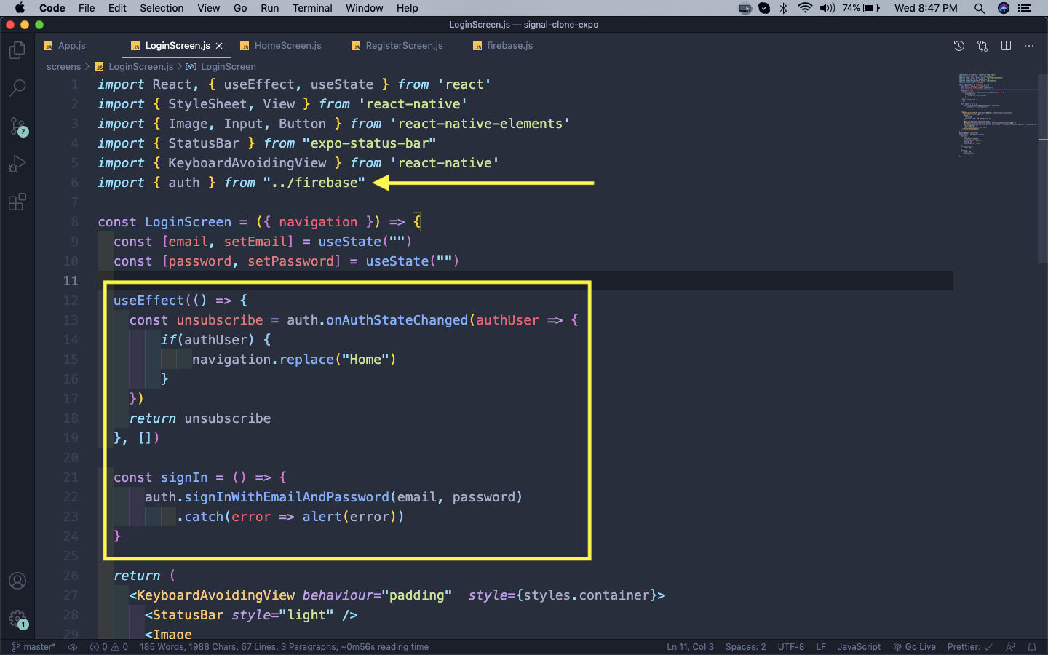The image size is (1048, 655).
Task: Open the Accounts menu icon
Action: pos(17,581)
